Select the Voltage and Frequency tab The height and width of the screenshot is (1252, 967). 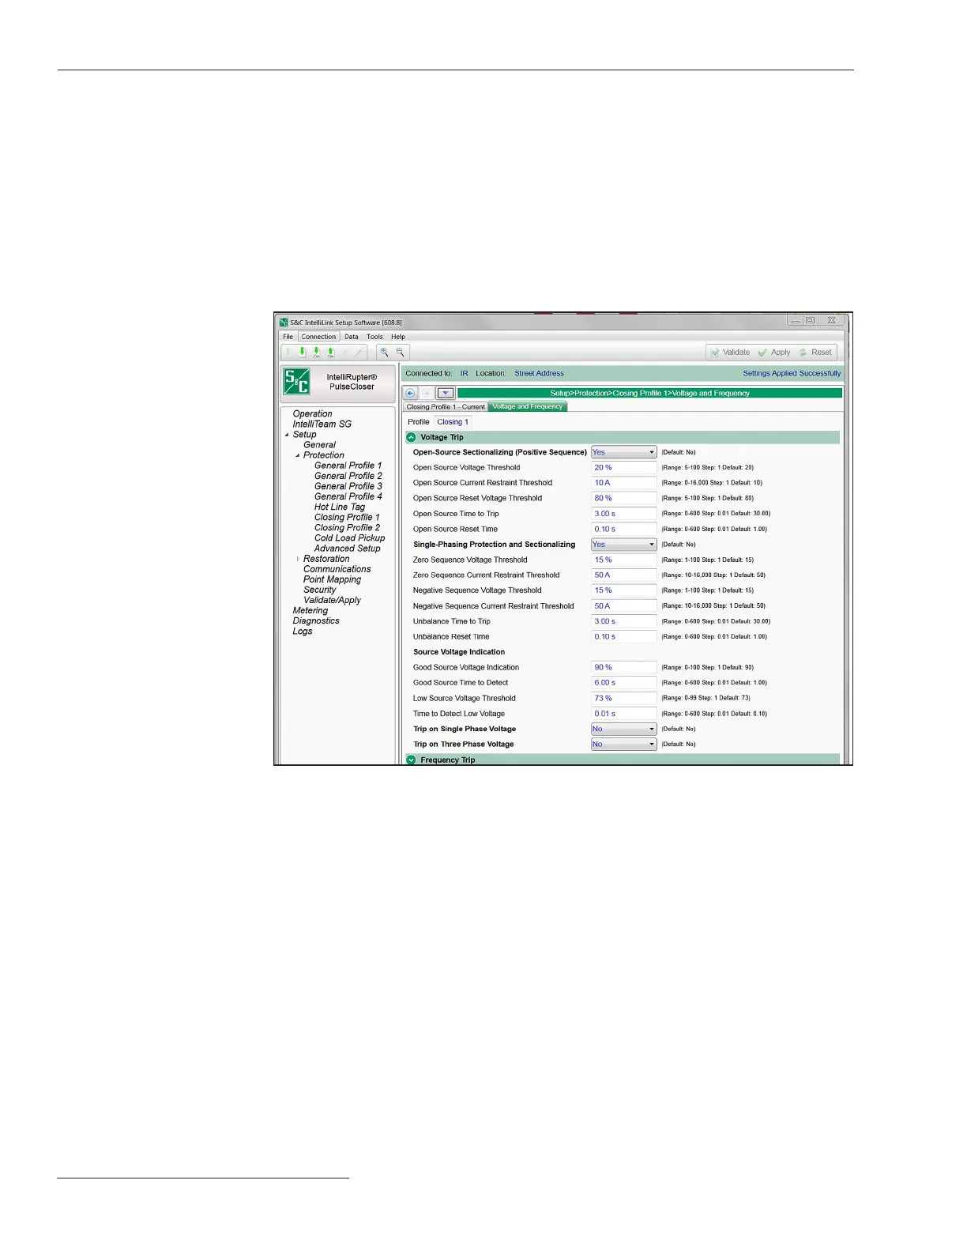[x=528, y=406]
